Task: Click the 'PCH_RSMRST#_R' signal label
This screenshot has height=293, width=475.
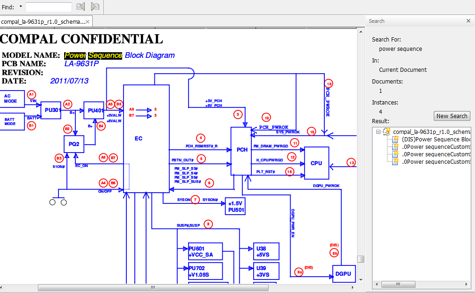Action: coord(201,146)
